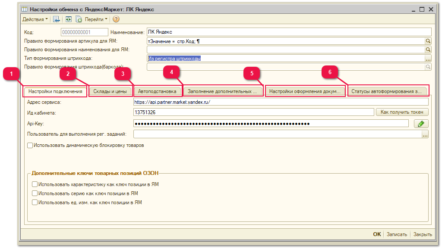Click the barcode formation rule field
442x249 pixels.
tap(286, 67)
